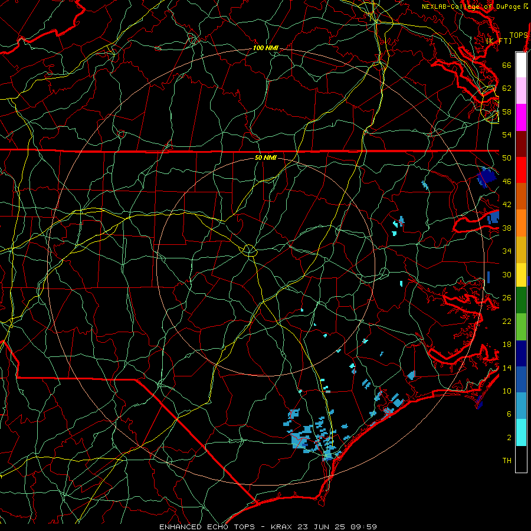
Task: Select the burnt orange legend swatch
Action: pos(521,196)
